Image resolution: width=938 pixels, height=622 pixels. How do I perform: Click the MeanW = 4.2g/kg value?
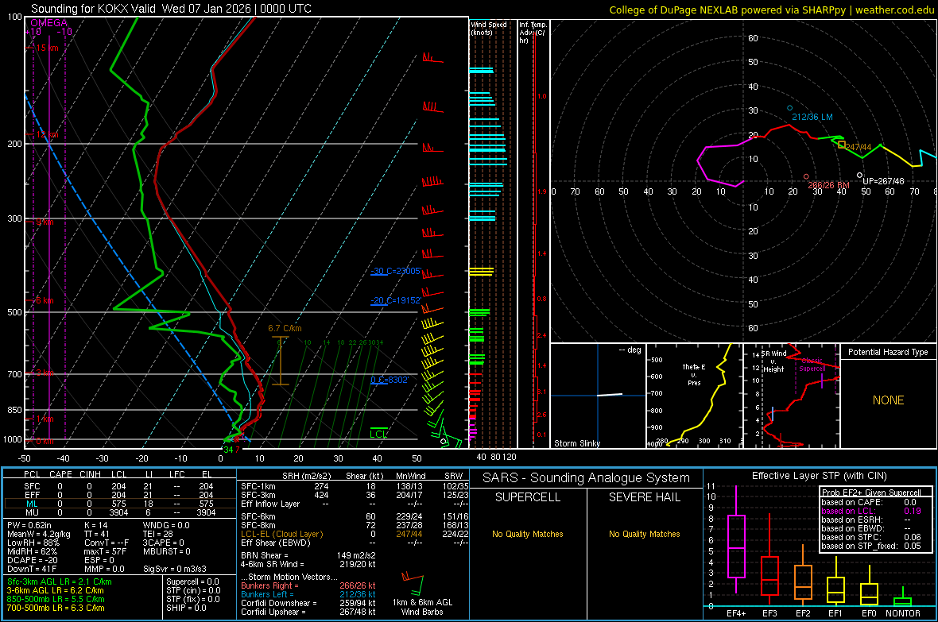39,534
